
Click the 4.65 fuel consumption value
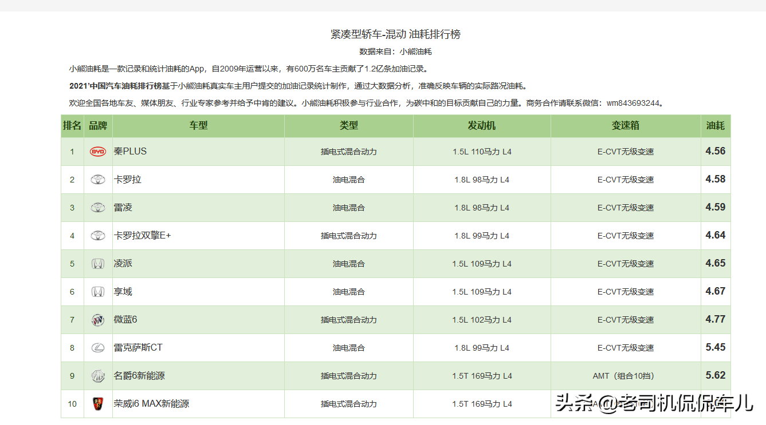(716, 264)
